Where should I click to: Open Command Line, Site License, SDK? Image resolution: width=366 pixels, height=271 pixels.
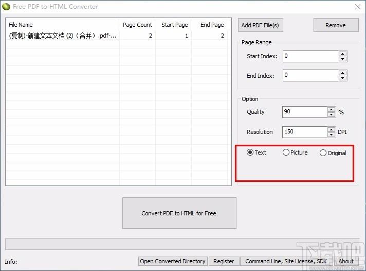286,261
